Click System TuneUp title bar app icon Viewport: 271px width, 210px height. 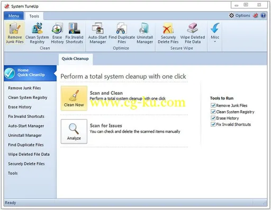tap(7, 6)
